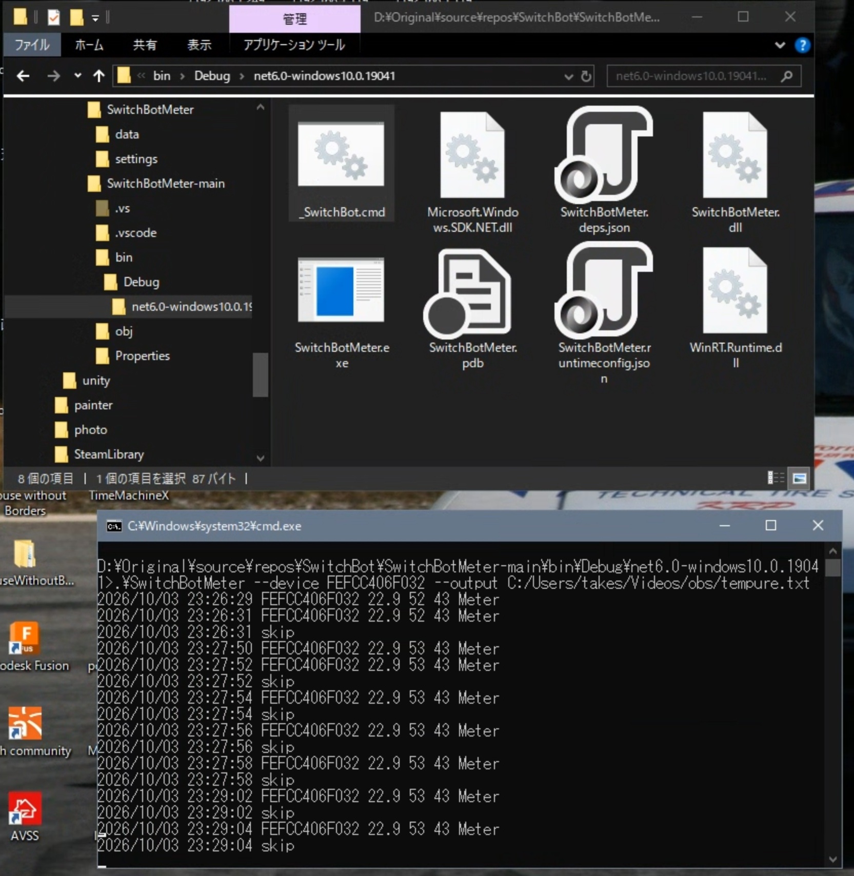Click the refresh icon in address bar

tap(586, 76)
